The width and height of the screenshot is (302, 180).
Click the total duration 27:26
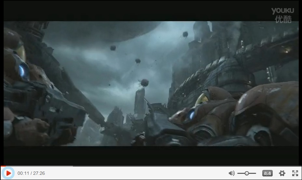(x=39, y=173)
